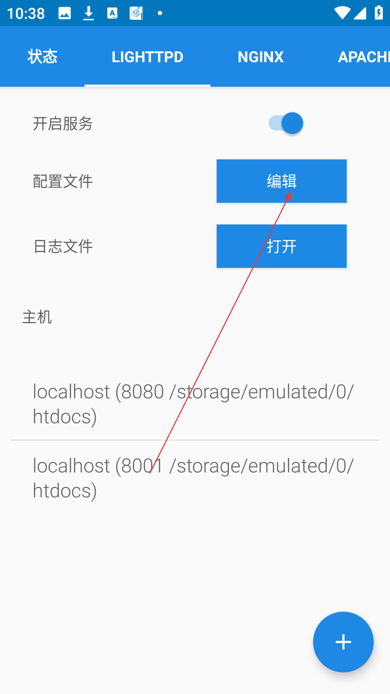
Task: Select localhost host on port 8080
Action: (195, 403)
